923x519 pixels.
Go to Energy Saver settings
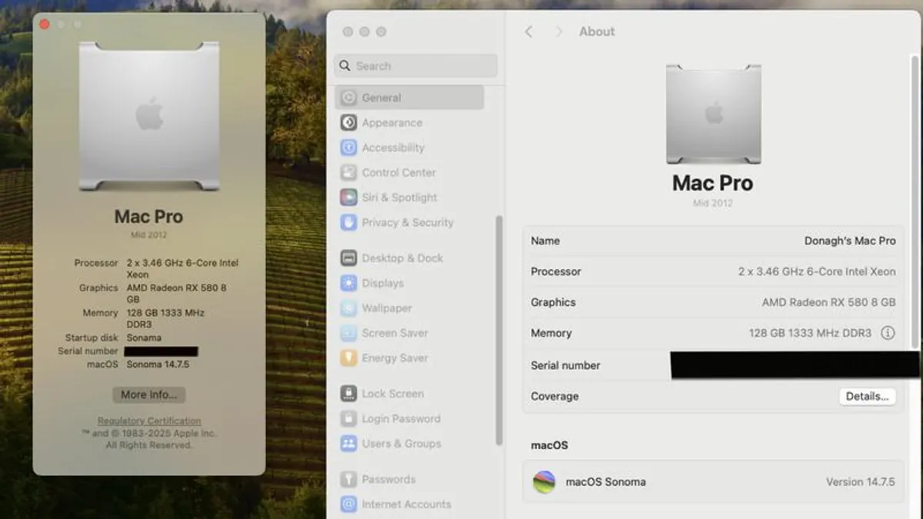(x=395, y=358)
